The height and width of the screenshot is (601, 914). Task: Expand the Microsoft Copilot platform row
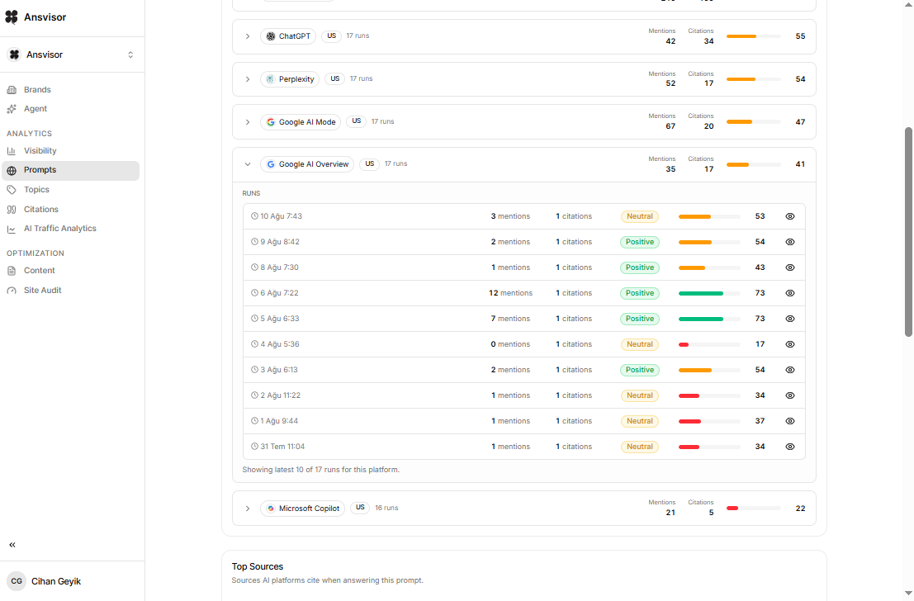click(248, 509)
